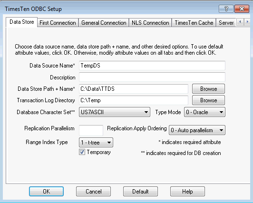The height and width of the screenshot is (203, 253).
Task: Click into the Data Source Name field
Action: click(152, 66)
